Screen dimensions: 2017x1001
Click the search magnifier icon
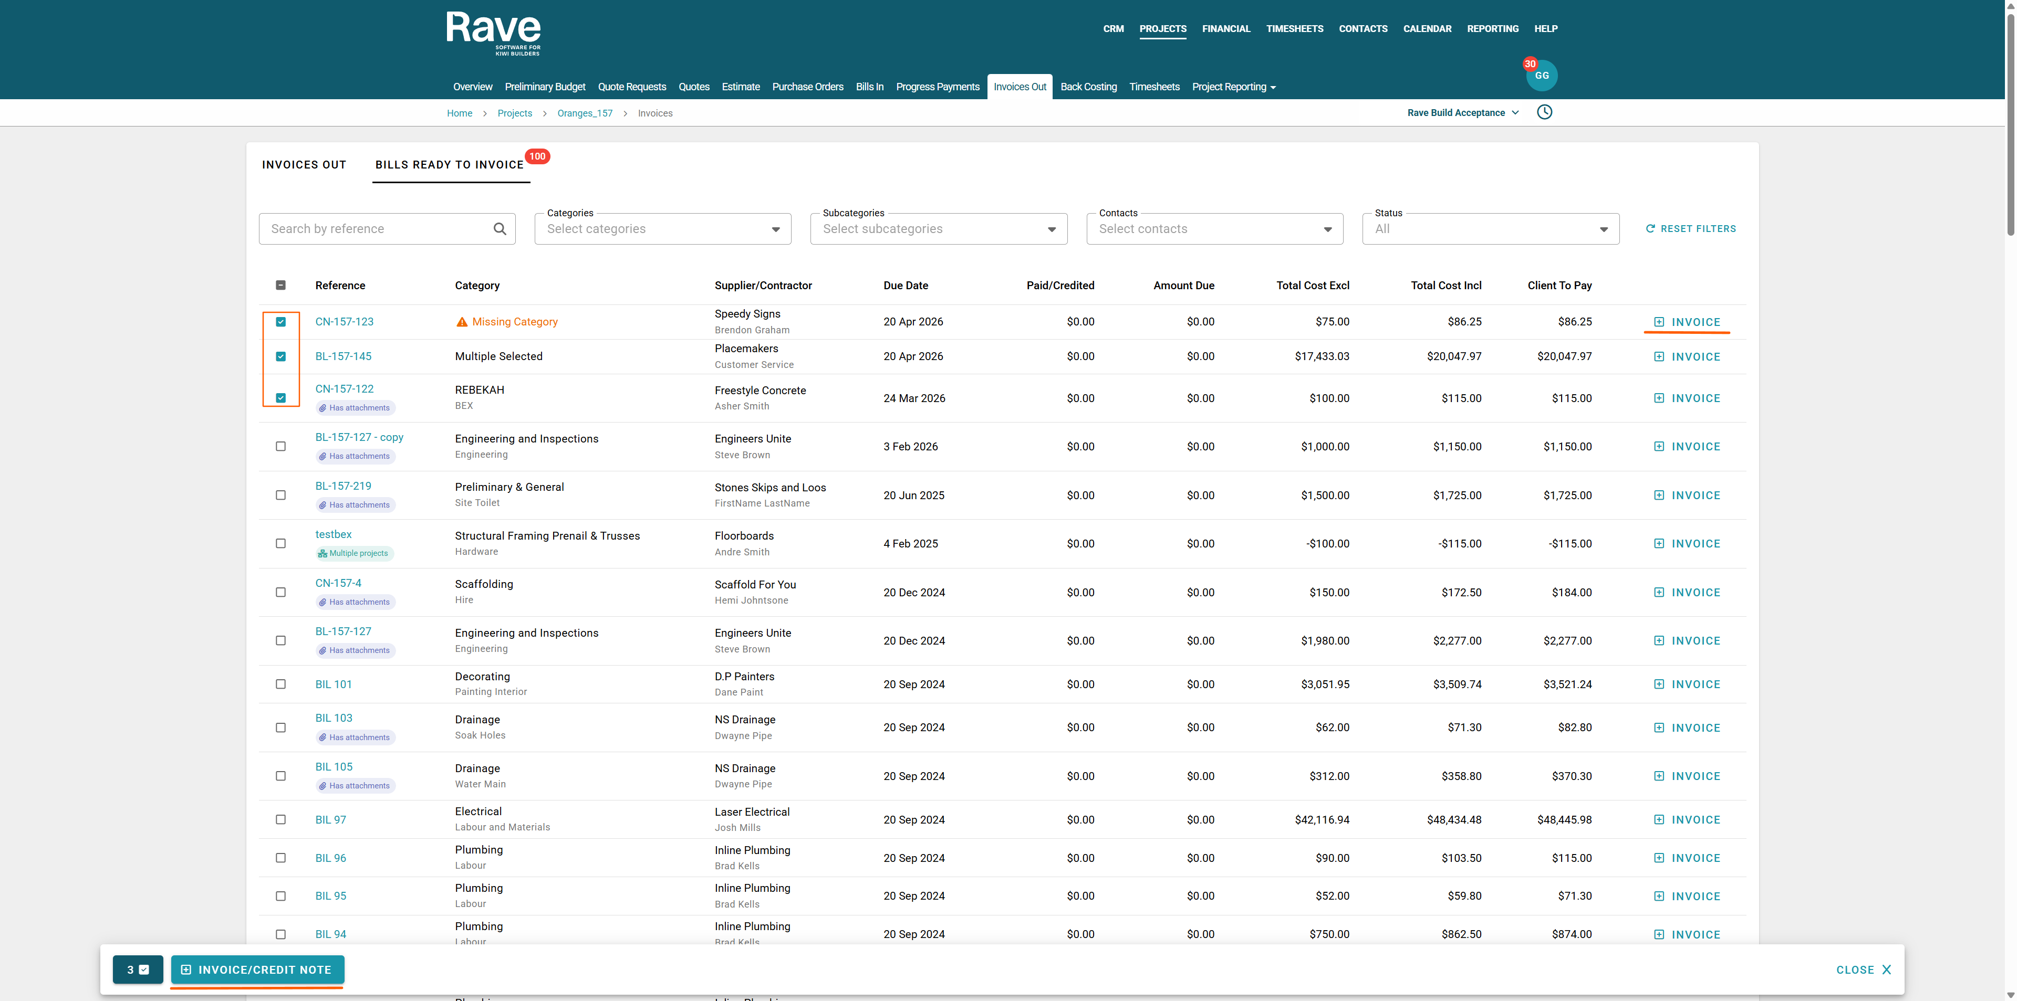pos(500,228)
